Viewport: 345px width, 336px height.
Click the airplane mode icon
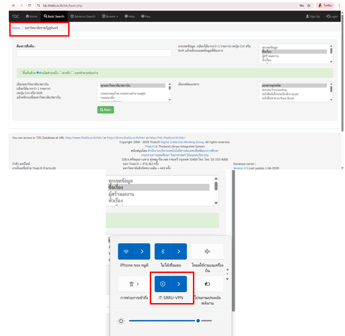click(207, 252)
